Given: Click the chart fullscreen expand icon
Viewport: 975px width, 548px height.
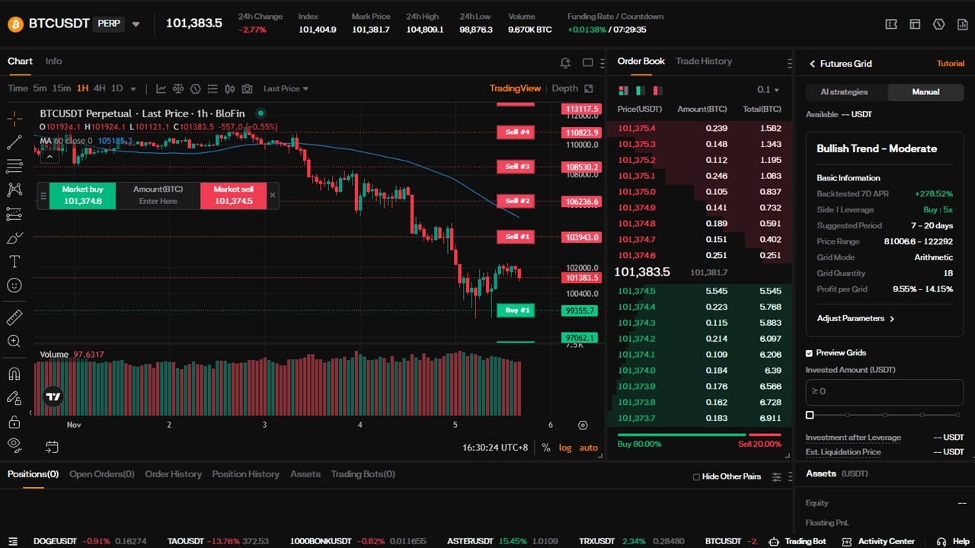Looking at the screenshot, I should (x=587, y=89).
